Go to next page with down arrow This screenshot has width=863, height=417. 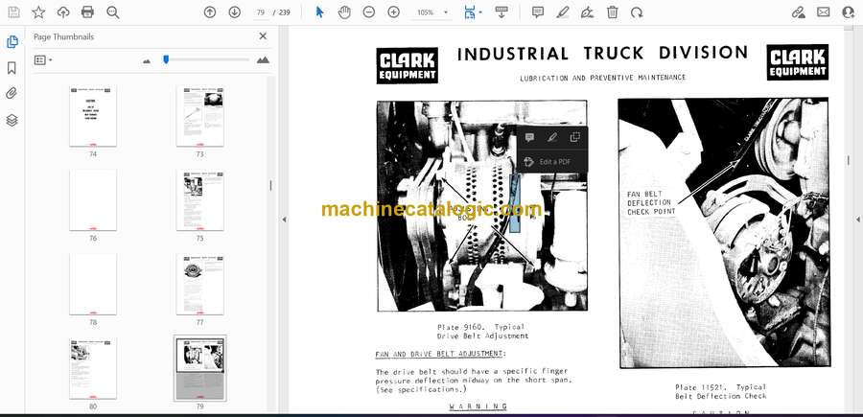tap(235, 12)
